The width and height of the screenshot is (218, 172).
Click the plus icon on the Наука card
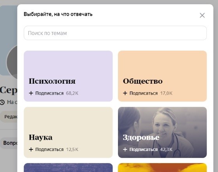point(31,149)
